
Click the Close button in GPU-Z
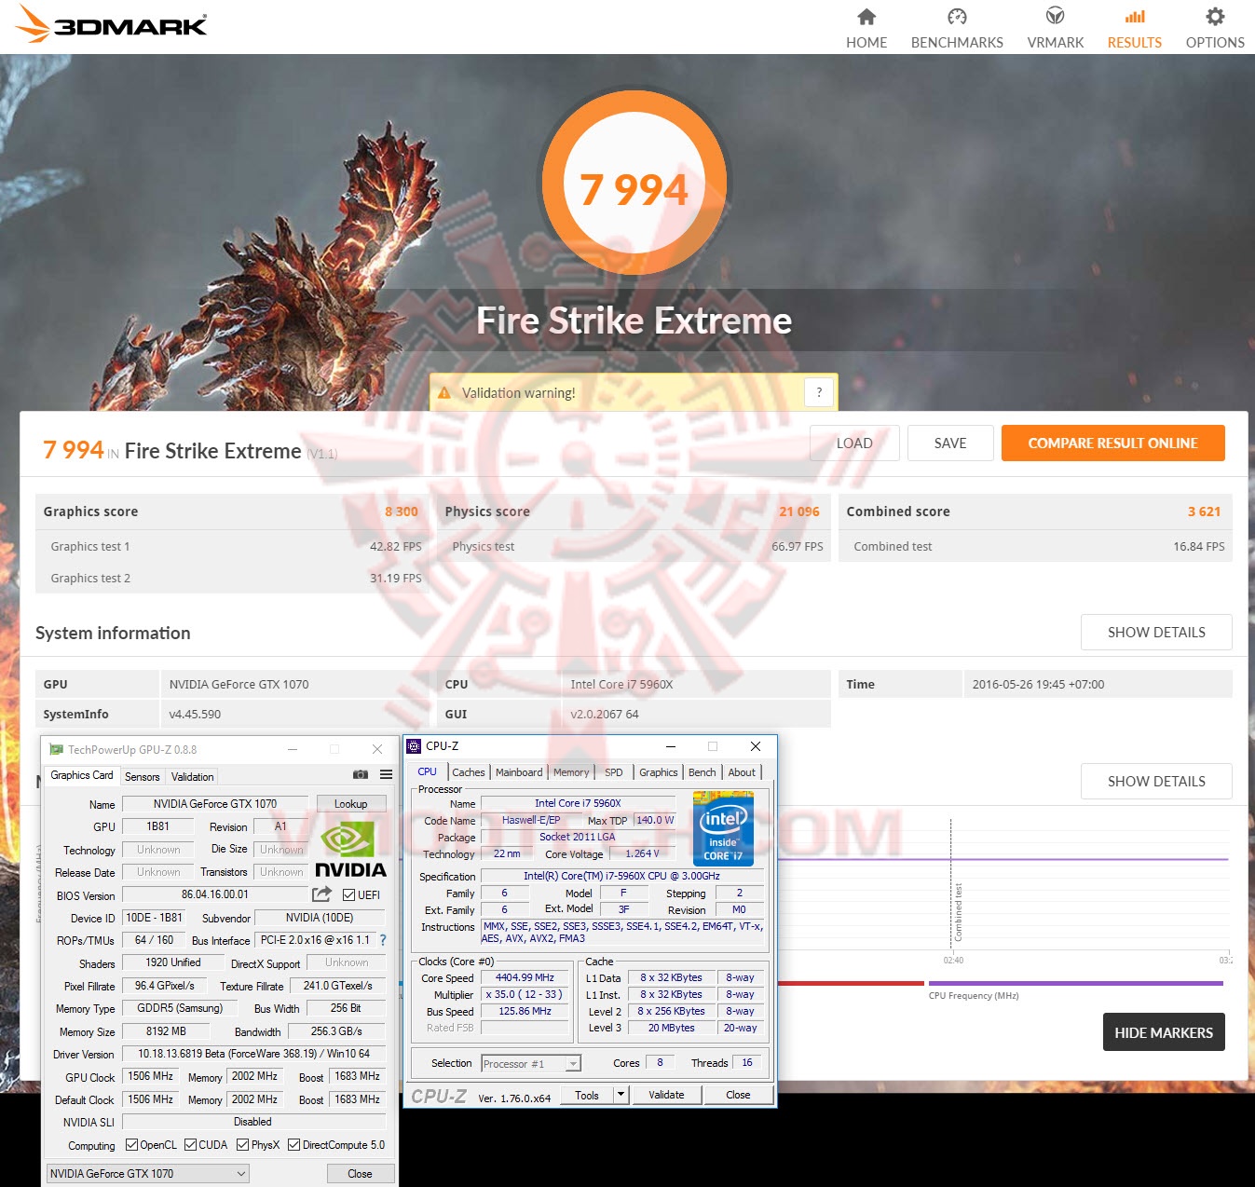pyautogui.click(x=360, y=1174)
